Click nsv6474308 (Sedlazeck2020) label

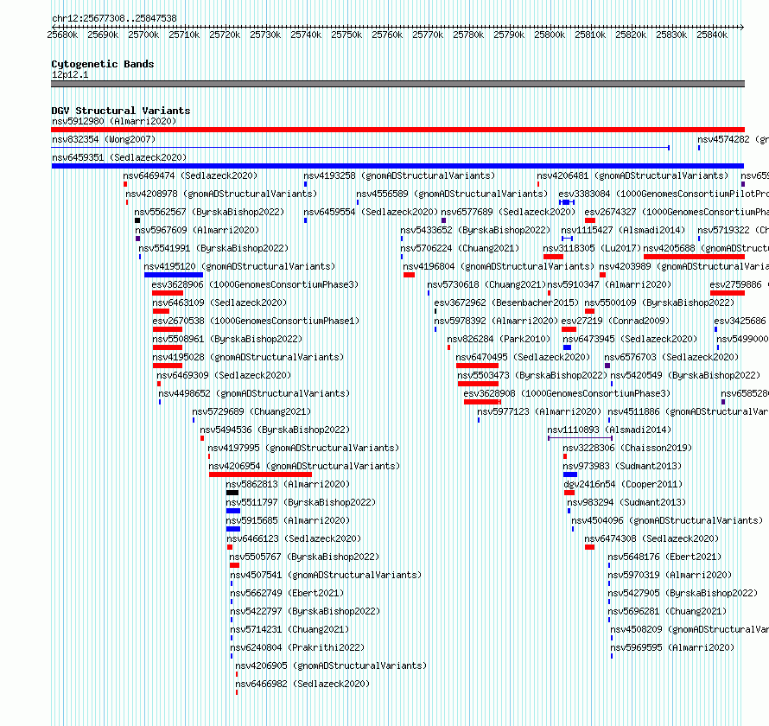651,538
